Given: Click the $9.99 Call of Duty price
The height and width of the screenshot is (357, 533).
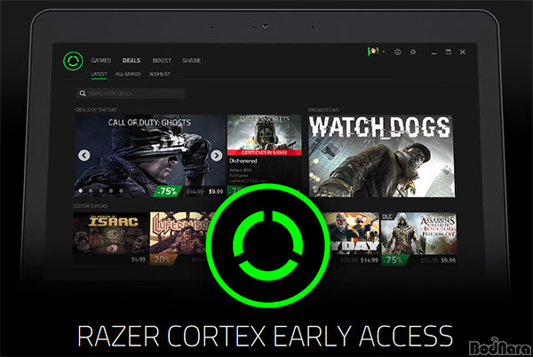Looking at the screenshot, I should point(216,192).
